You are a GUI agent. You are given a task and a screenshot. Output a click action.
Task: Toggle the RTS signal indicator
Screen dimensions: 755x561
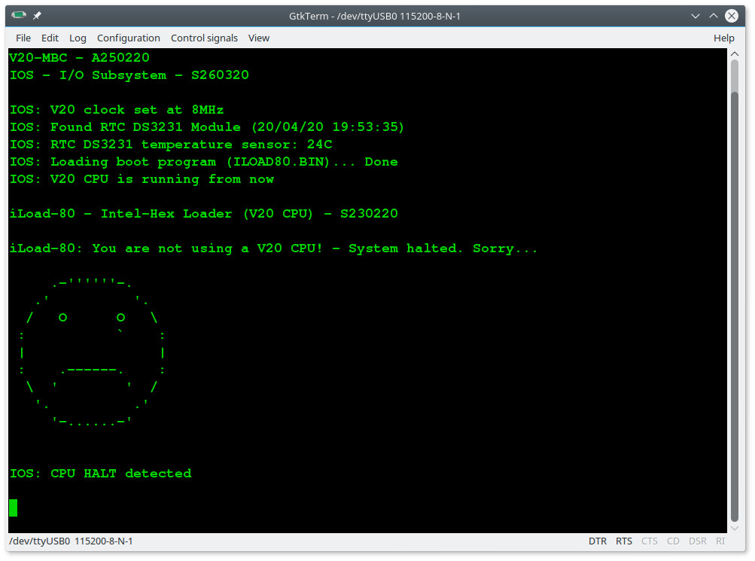623,541
